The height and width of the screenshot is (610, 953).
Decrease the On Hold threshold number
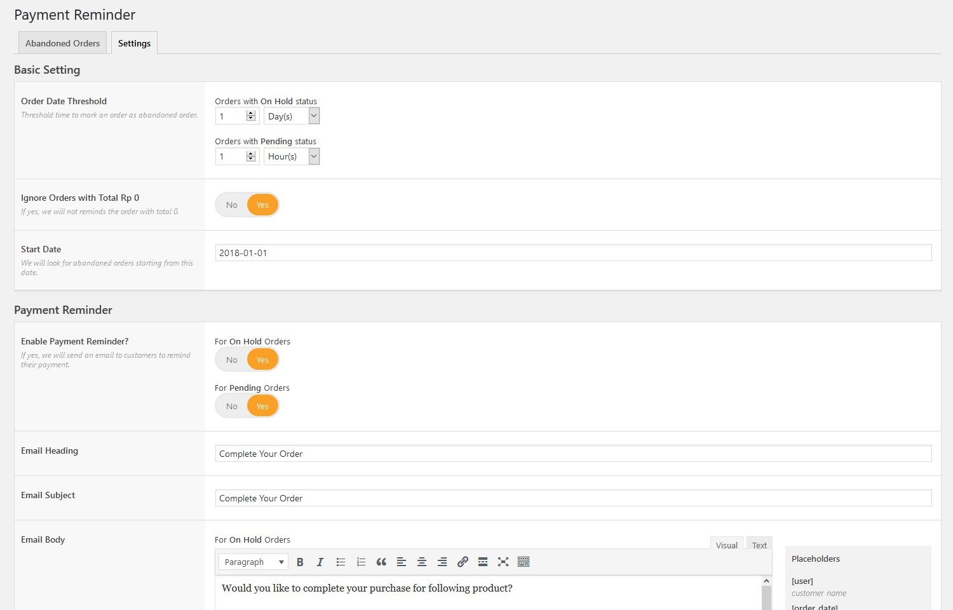click(x=251, y=119)
